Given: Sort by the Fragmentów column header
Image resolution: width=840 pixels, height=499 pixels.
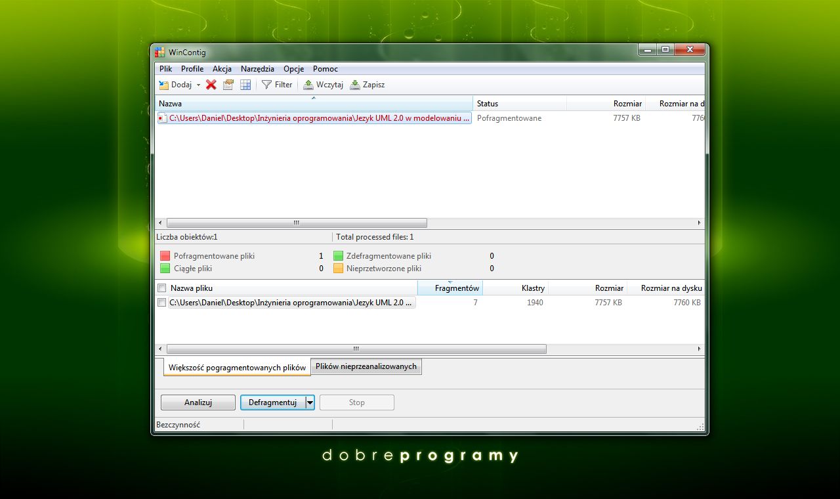Looking at the screenshot, I should point(450,288).
